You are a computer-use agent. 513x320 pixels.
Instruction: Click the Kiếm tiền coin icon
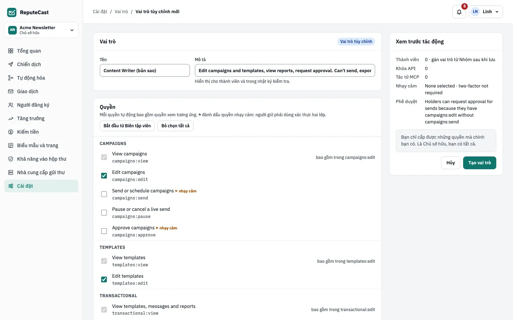[11, 132]
